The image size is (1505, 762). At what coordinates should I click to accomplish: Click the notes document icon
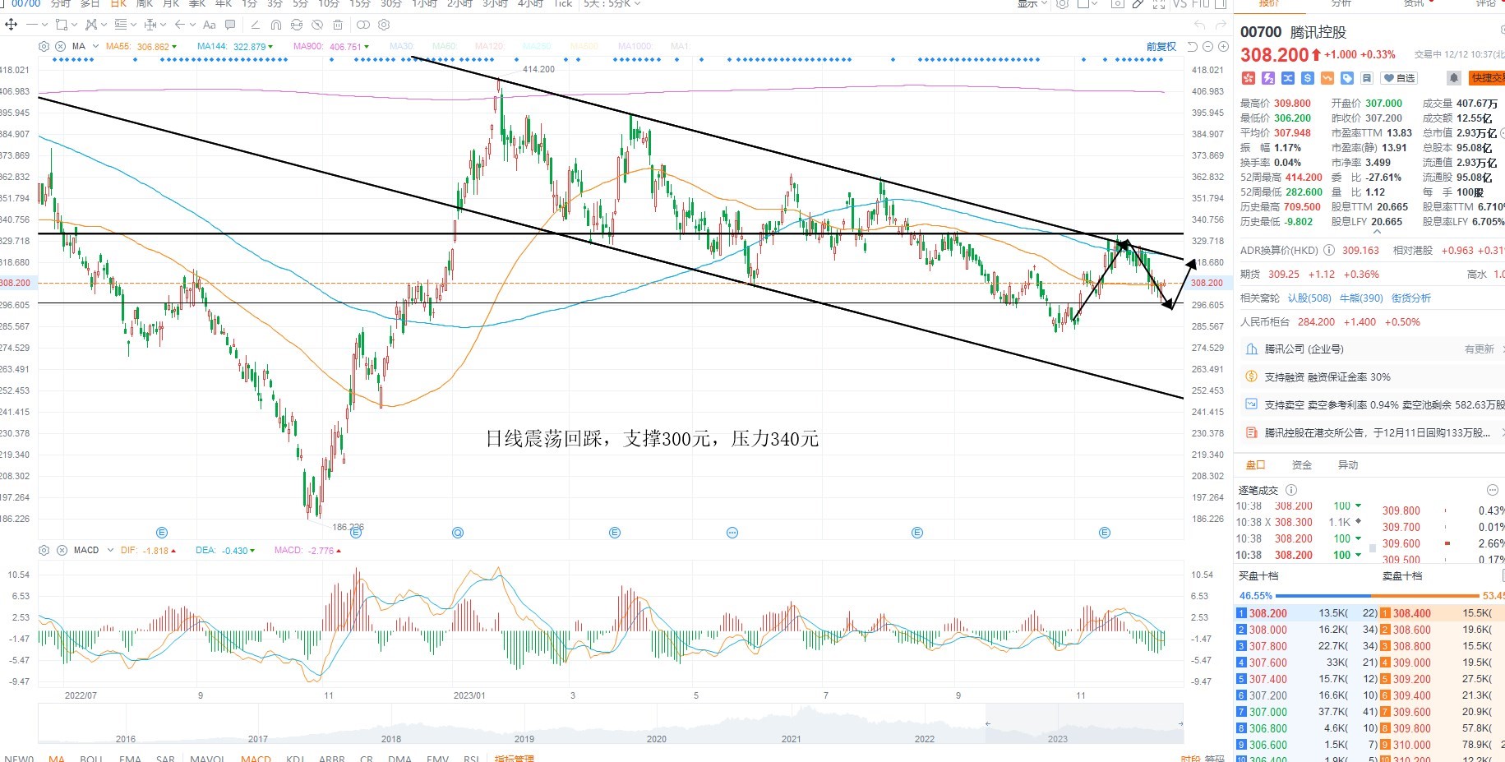click(x=1366, y=78)
